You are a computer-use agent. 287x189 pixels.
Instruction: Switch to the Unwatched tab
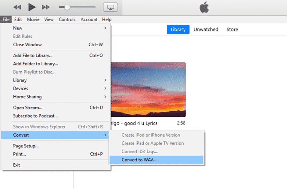coord(206,29)
